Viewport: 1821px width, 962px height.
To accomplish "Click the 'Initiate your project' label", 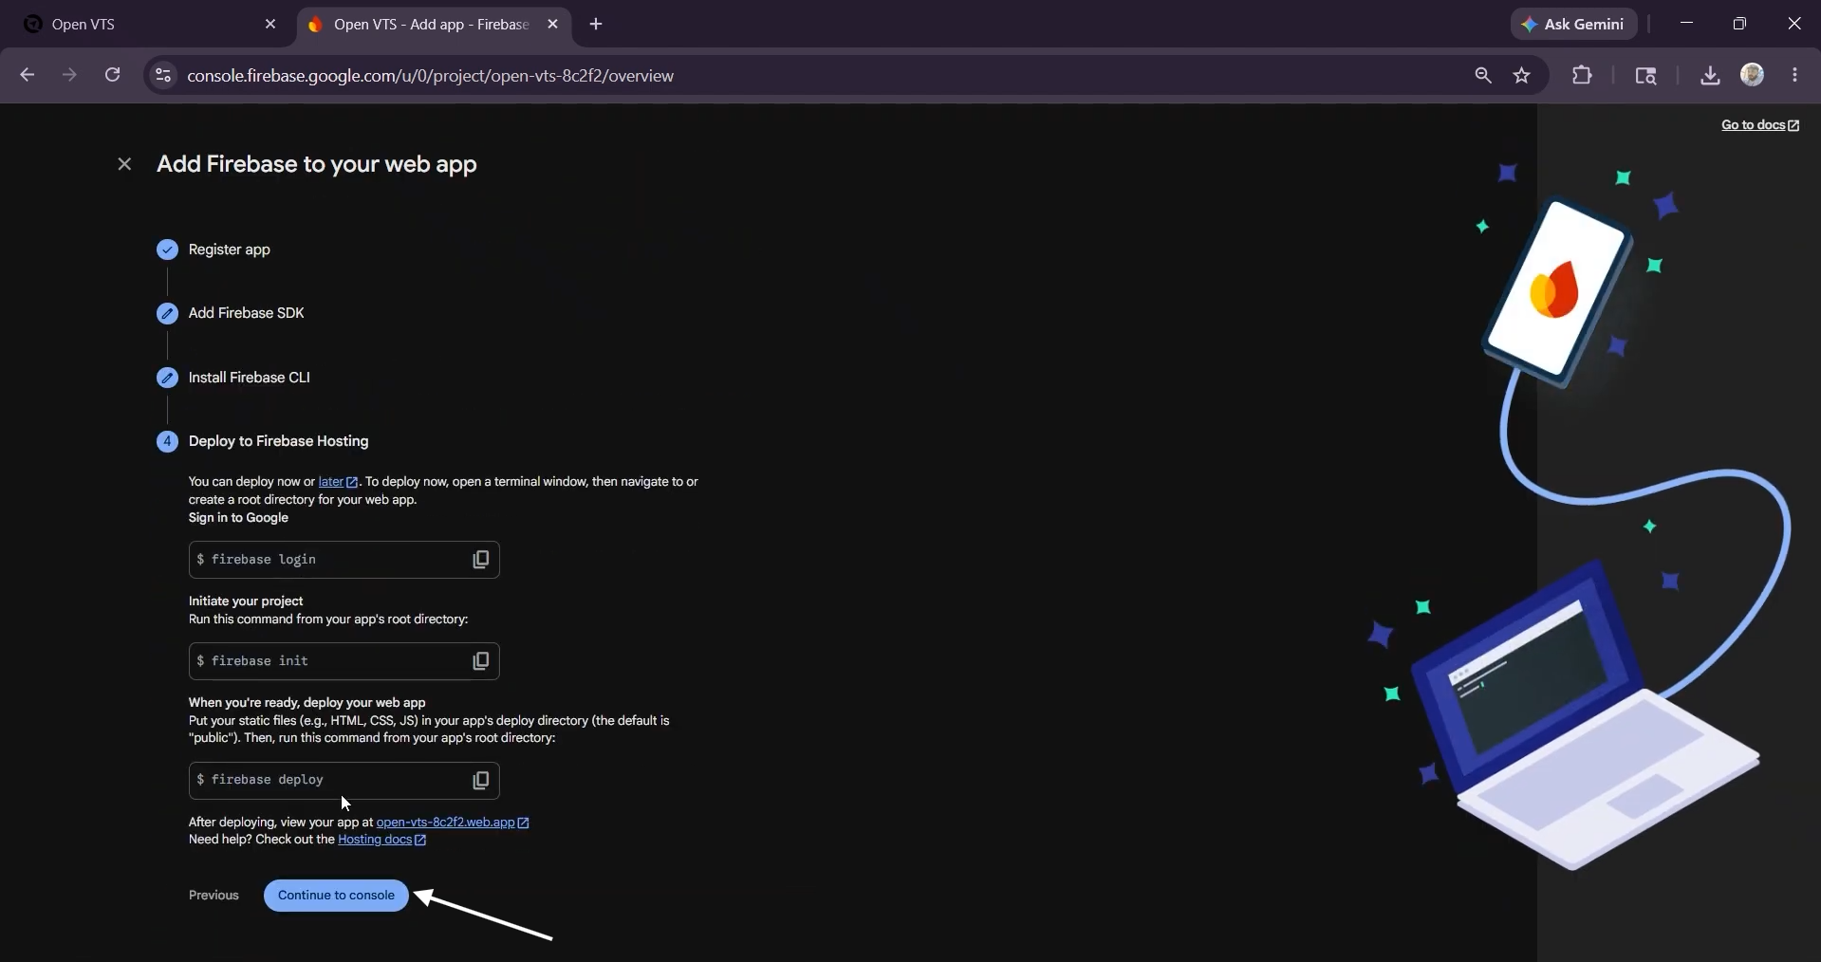I will [x=246, y=601].
